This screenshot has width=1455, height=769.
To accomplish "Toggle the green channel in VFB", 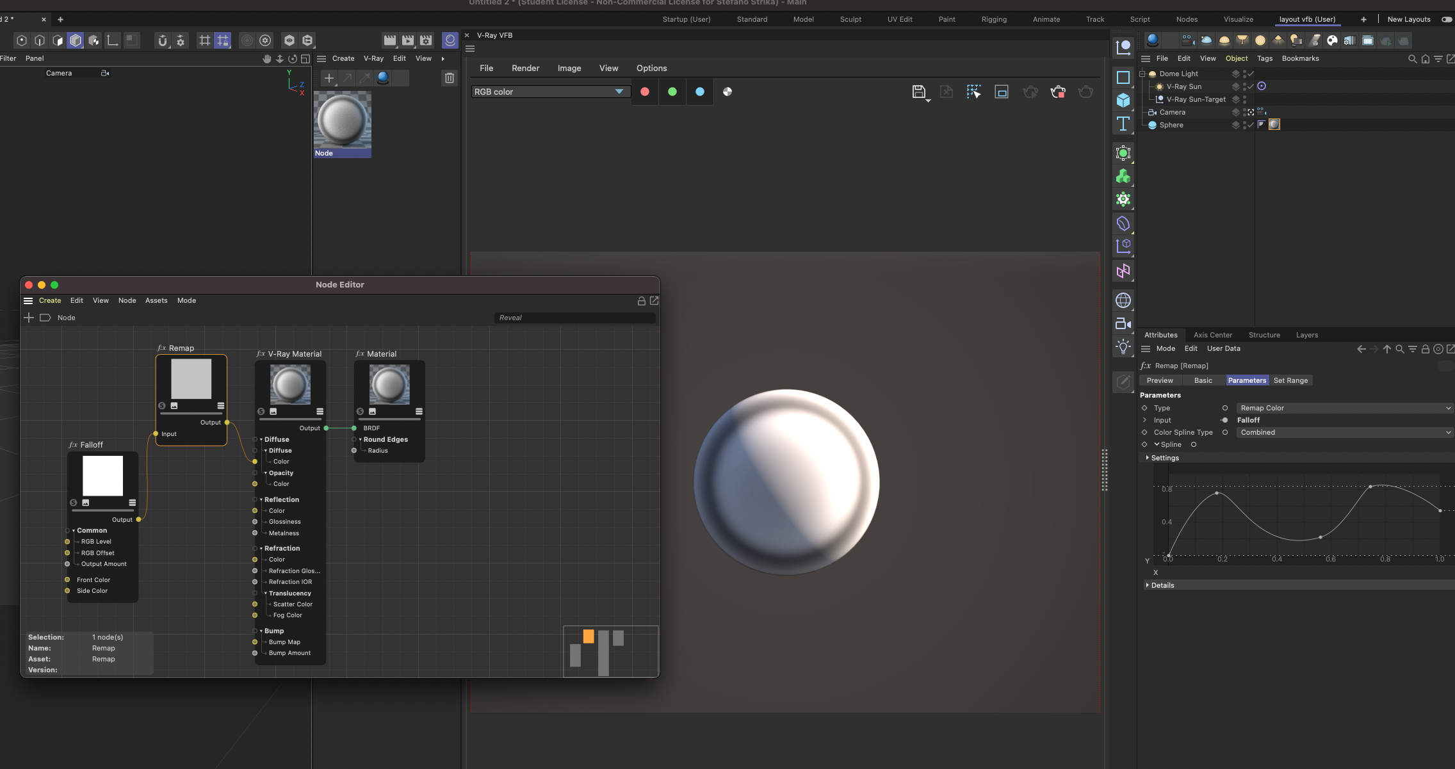I will tap(672, 92).
